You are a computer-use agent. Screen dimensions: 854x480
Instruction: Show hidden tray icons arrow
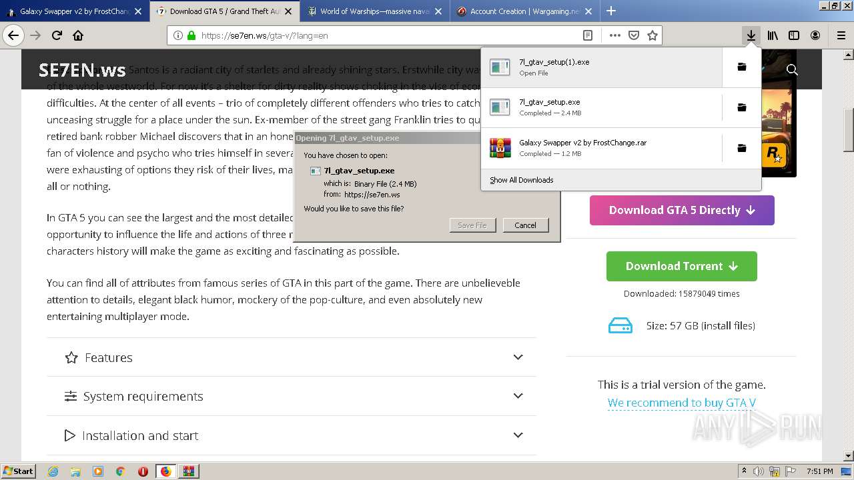(745, 471)
